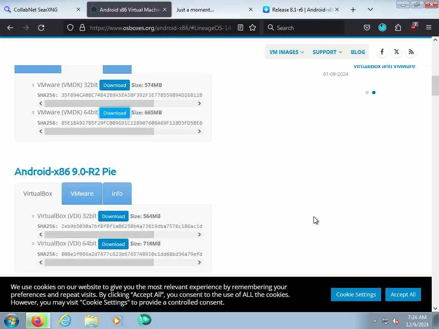Open Cookie Settings
This screenshot has width=439, height=329.
pos(356,295)
